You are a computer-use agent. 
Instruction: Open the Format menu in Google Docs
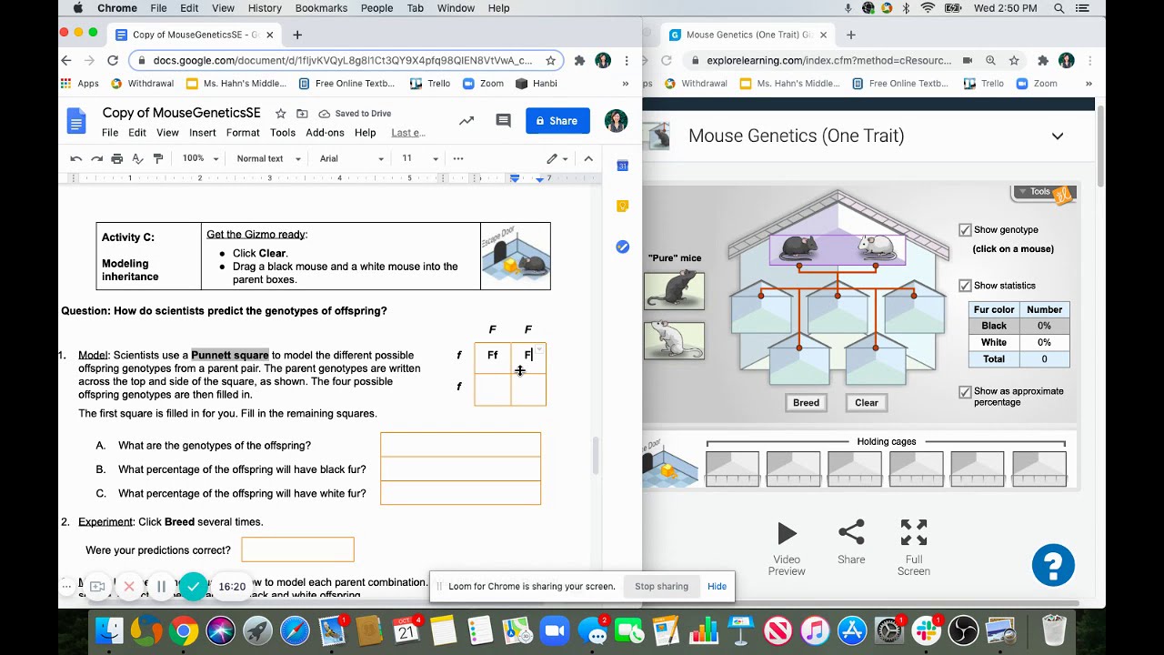click(243, 133)
